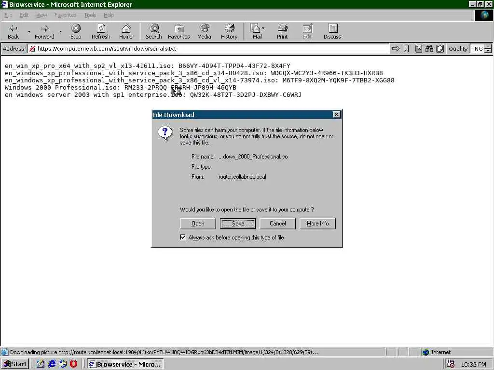Click the system tray scheduler icon
This screenshot has width=494, height=370.
click(x=450, y=364)
